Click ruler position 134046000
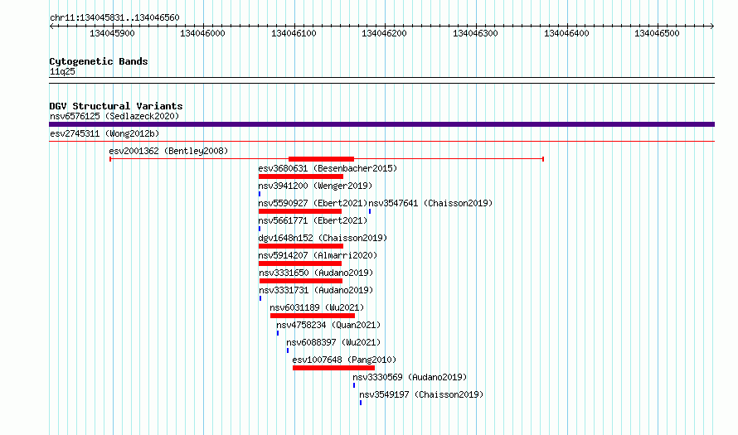 coord(203,33)
